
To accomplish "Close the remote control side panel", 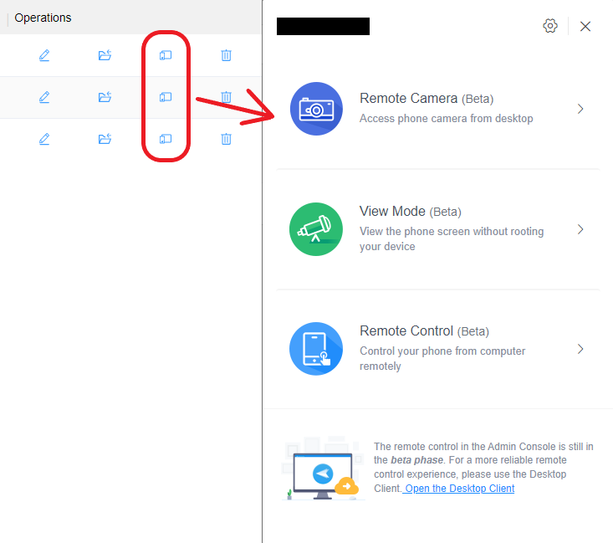I will 585,26.
